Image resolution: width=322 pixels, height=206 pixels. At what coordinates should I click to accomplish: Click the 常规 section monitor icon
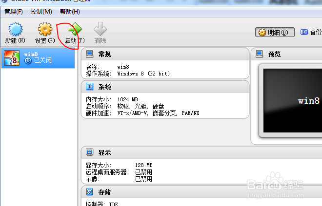[90, 54]
